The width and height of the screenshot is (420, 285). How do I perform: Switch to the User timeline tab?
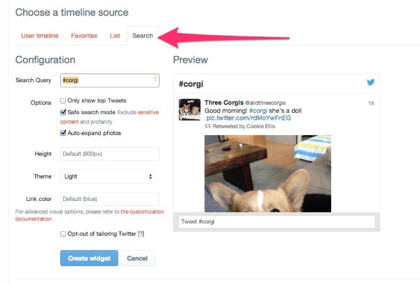pyautogui.click(x=39, y=36)
